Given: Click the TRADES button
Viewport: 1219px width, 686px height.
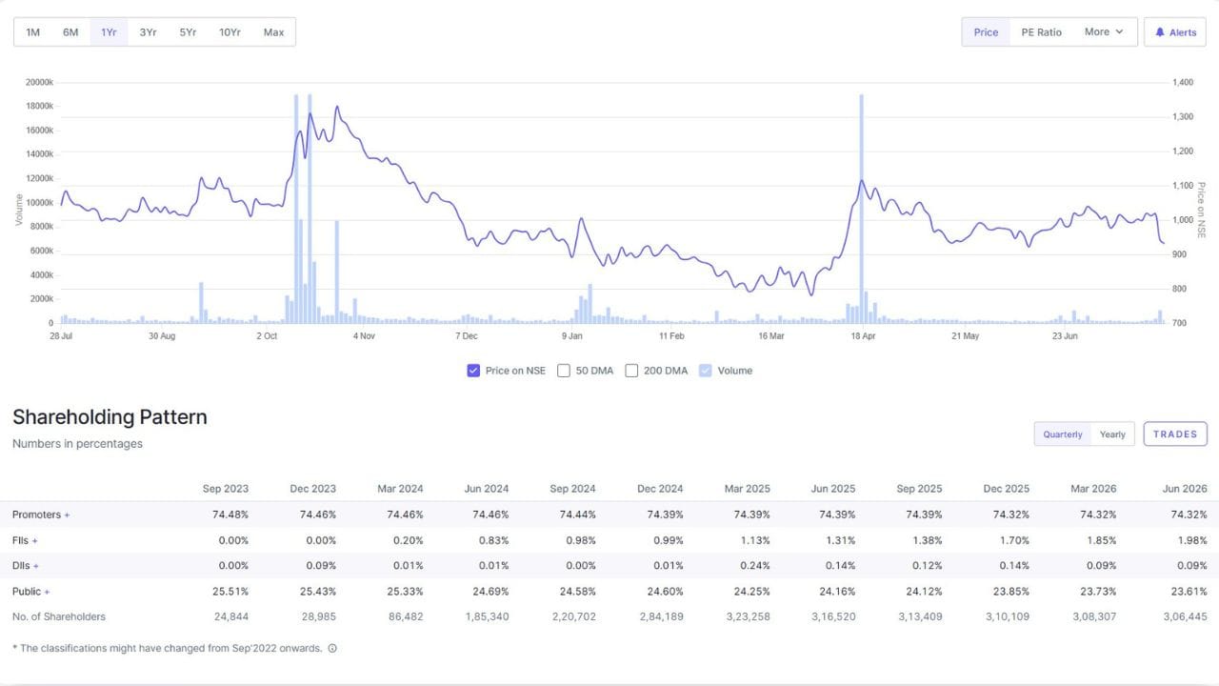Looking at the screenshot, I should (x=1175, y=434).
